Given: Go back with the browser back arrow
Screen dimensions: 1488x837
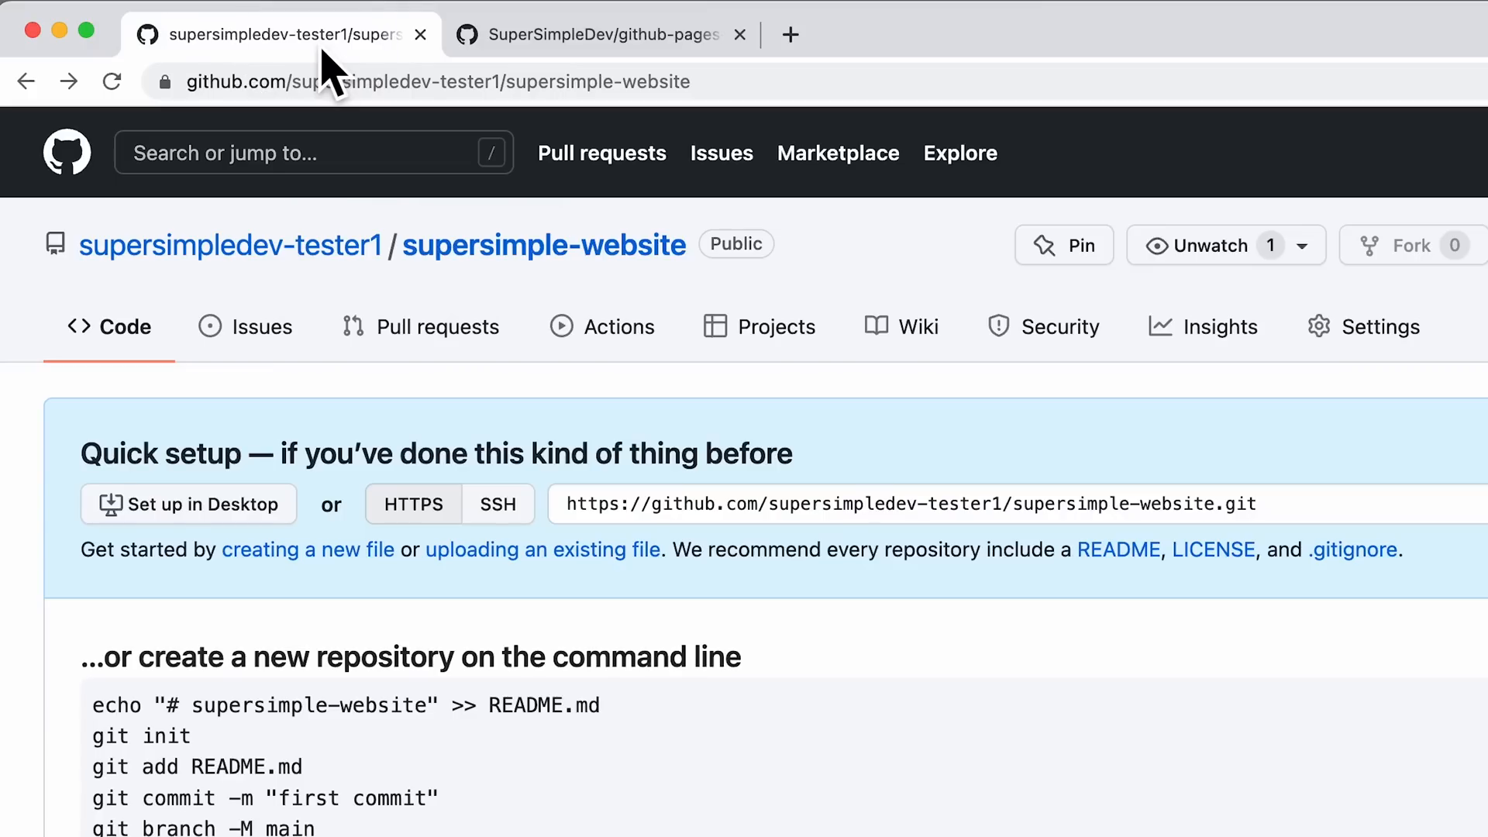Looking at the screenshot, I should coord(26,81).
